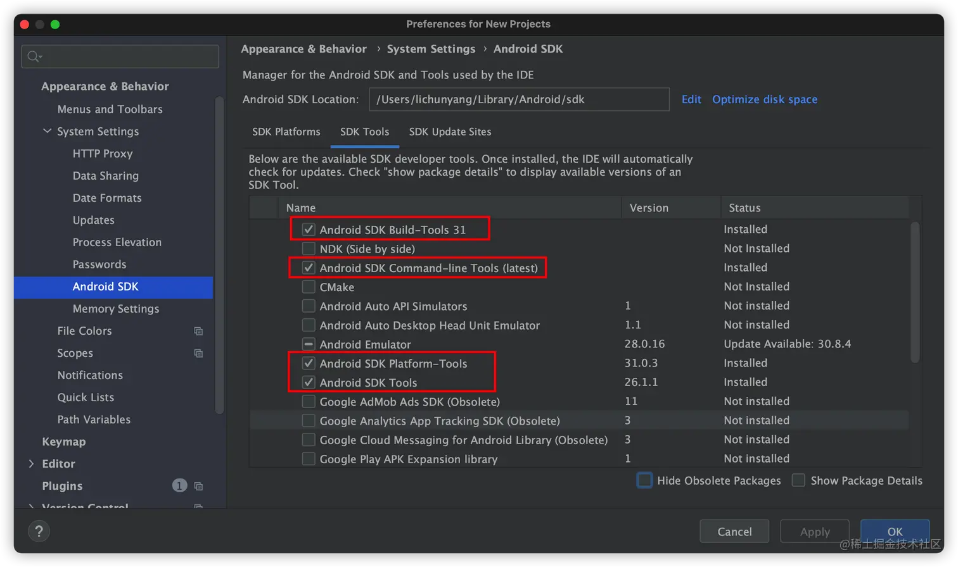Viewport: 958px width, 567px height.
Task: Click version 26.1.1 of Android SDK Tools
Action: tap(641, 382)
